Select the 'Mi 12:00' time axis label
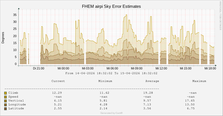The width and height of the screenshot is (223, 116). point(161,68)
